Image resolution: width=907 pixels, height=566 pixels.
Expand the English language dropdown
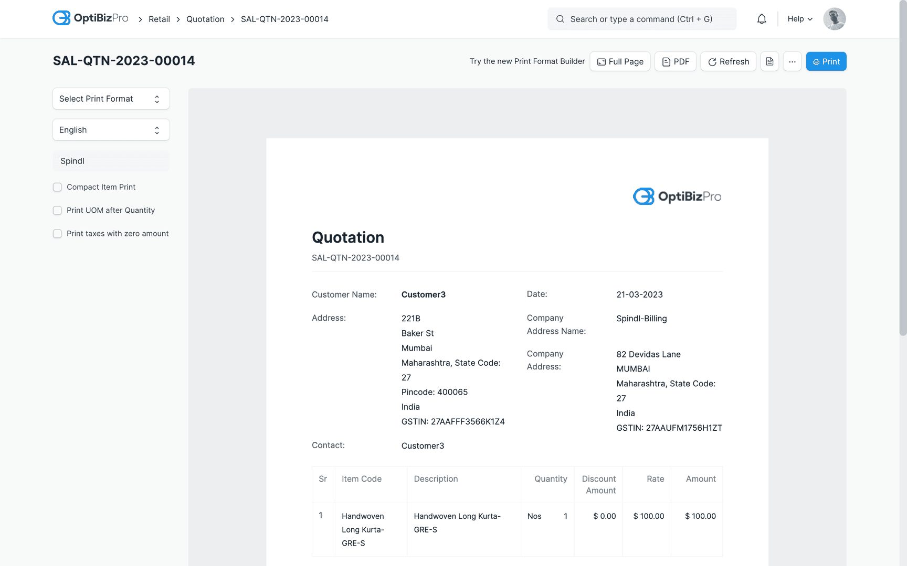pos(111,130)
